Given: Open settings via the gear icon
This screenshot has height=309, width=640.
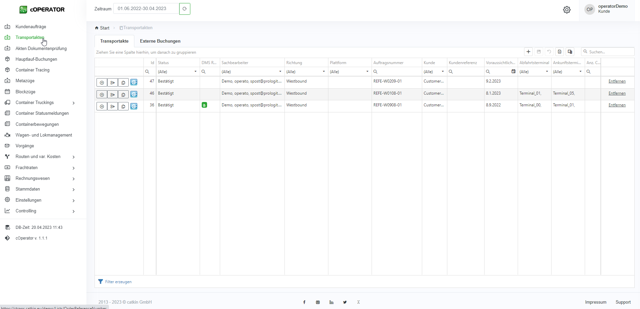Looking at the screenshot, I should tap(567, 10).
